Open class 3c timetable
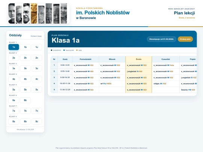The image size is (203, 152). 37,68
